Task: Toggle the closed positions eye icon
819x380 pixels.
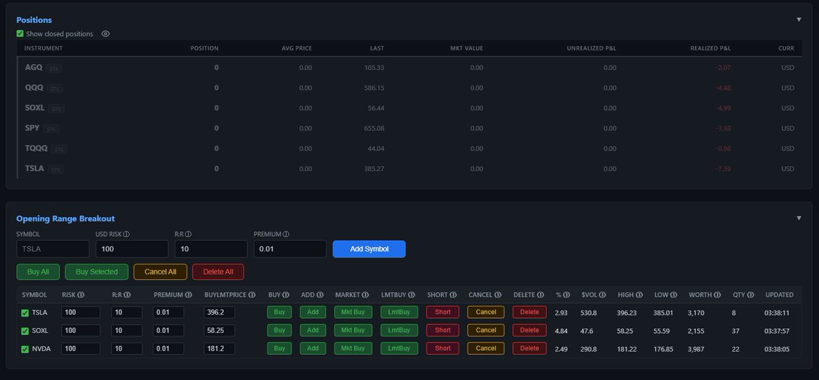Action: [x=105, y=33]
